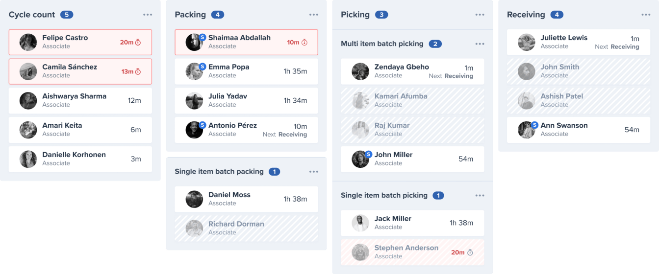659x274 pixels.
Task: Select Aishwarya Sharma's associate card
Action: coord(80,101)
